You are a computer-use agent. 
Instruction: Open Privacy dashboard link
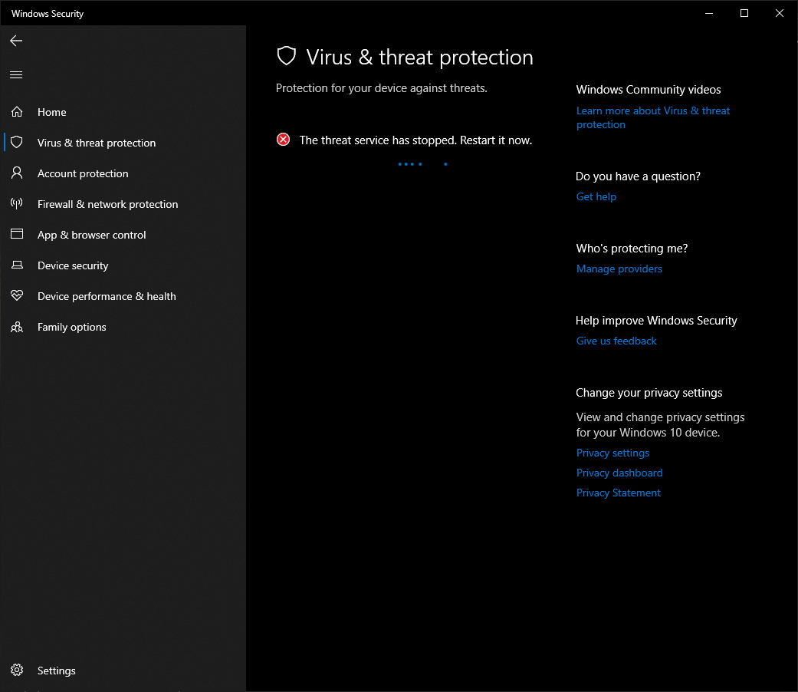click(x=619, y=473)
